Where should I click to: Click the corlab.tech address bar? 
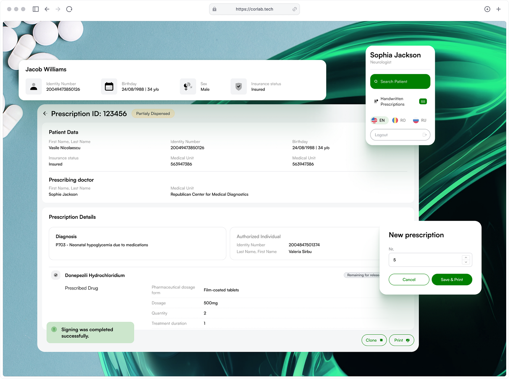point(254,9)
